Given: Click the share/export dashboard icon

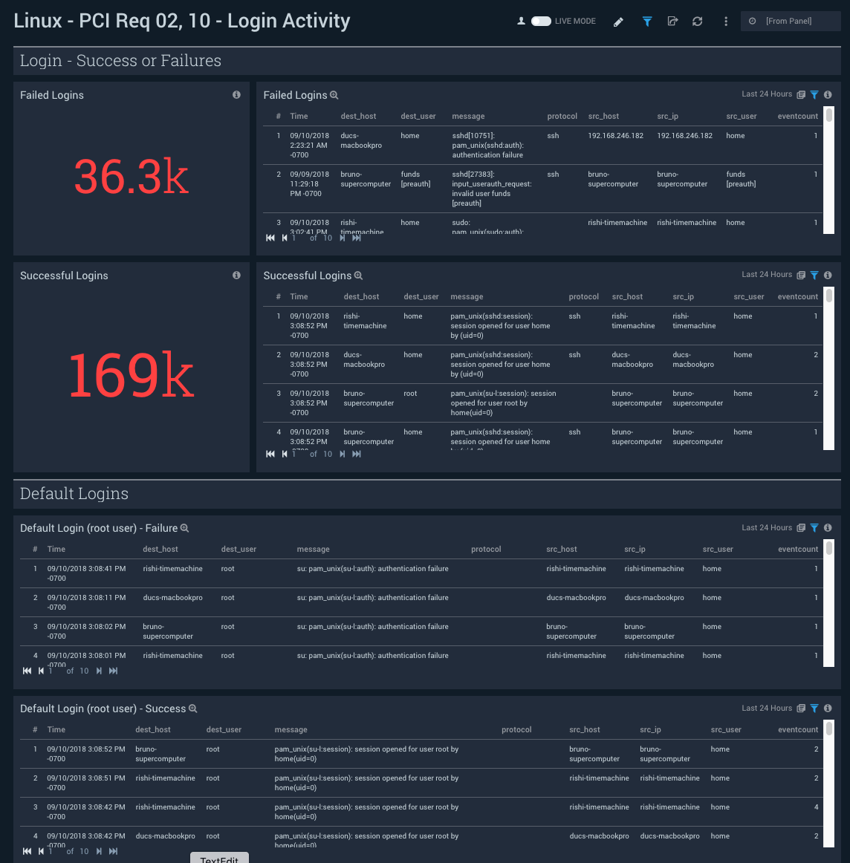Looking at the screenshot, I should coord(672,22).
